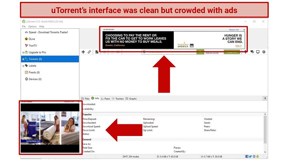The width and height of the screenshot is (287, 160).
Task: Select the DLive sidebar item
Action: tap(30, 39)
